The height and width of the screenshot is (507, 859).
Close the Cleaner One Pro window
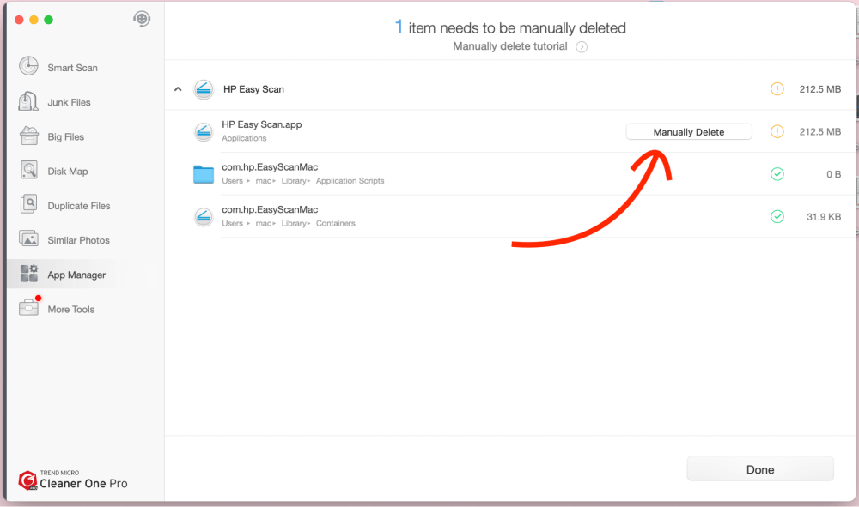[19, 20]
